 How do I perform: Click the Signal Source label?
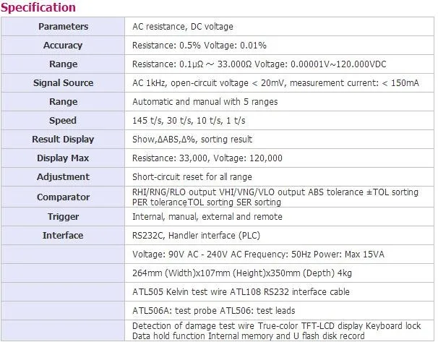click(x=63, y=83)
